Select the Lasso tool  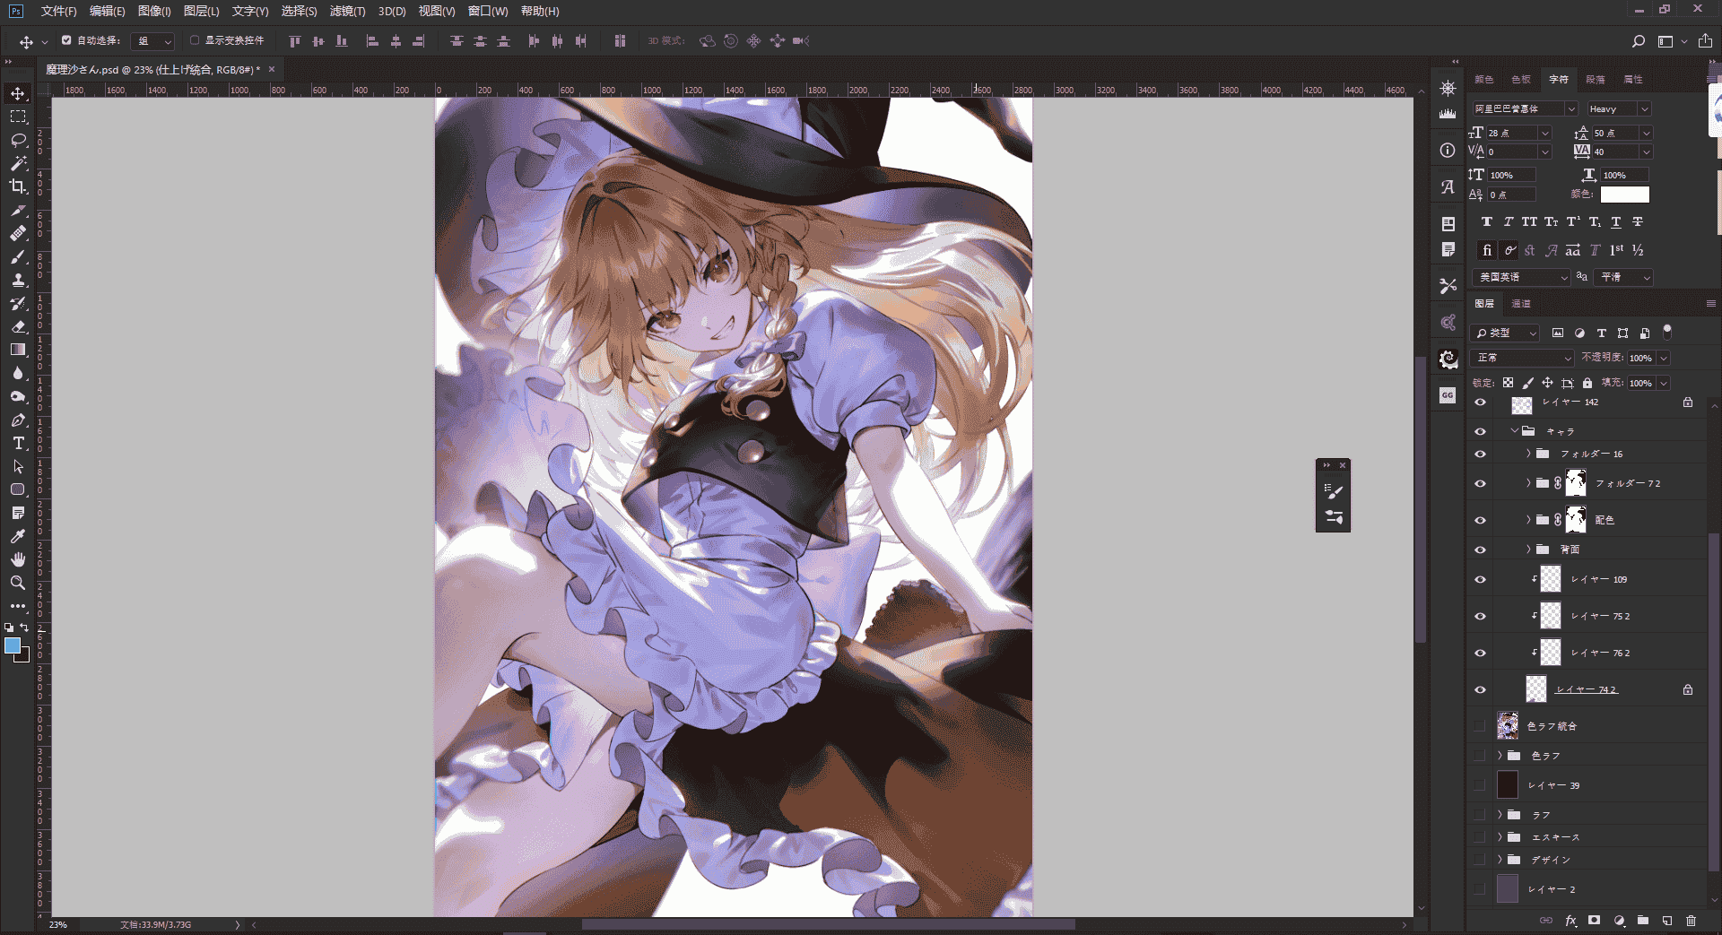pos(18,140)
